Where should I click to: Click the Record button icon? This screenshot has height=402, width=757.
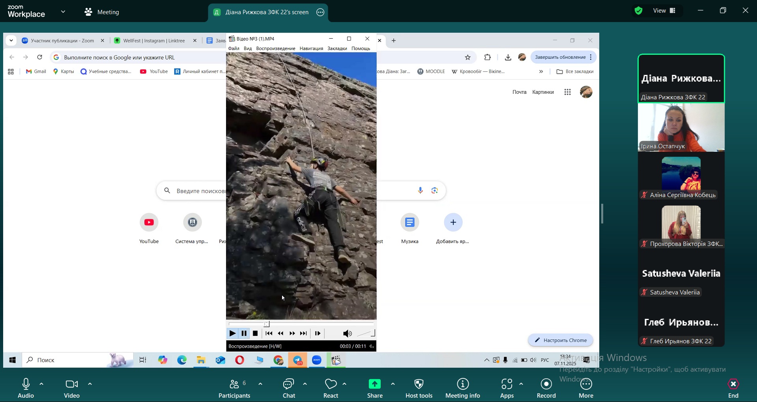pos(546,384)
